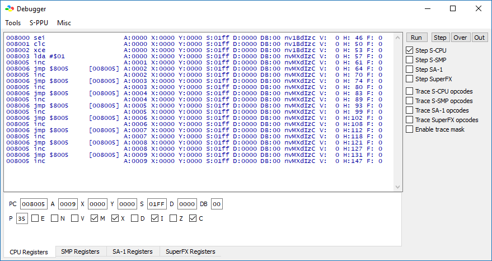Toggle the N flag checkbox
Image resolution: width=492 pixels, height=261 pixels.
[55, 218]
